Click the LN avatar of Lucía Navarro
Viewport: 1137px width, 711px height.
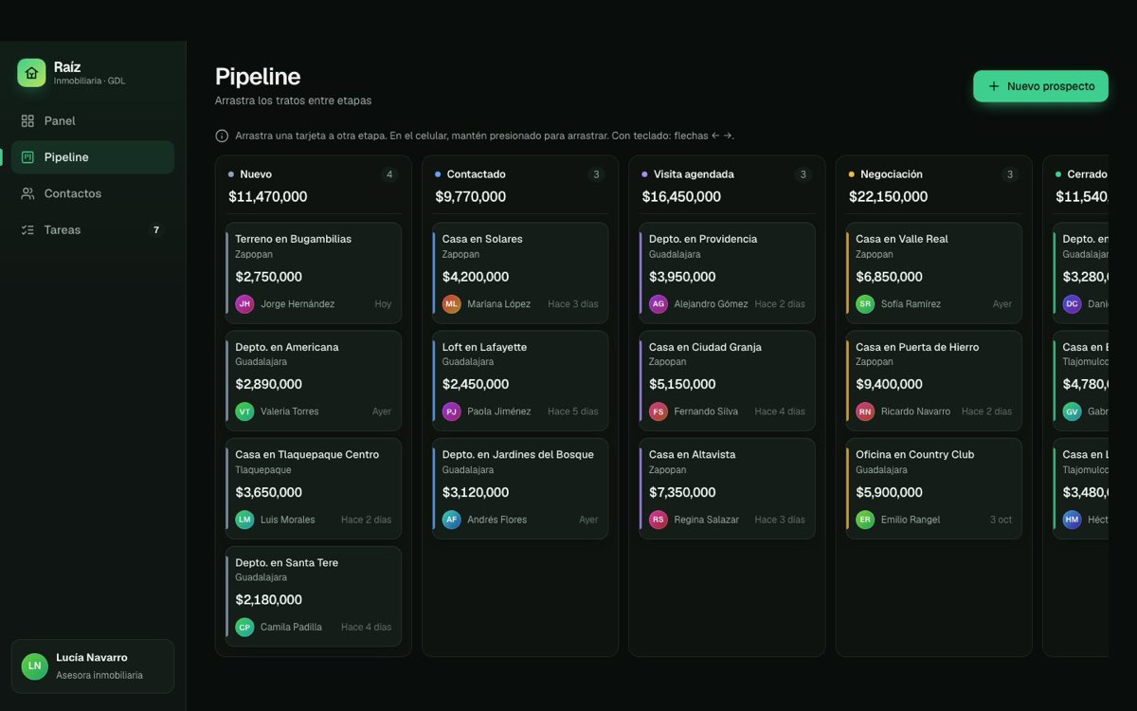click(x=35, y=666)
